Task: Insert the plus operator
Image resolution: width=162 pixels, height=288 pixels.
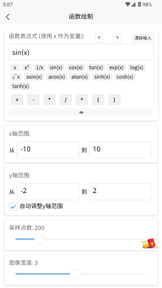Action: point(17,100)
